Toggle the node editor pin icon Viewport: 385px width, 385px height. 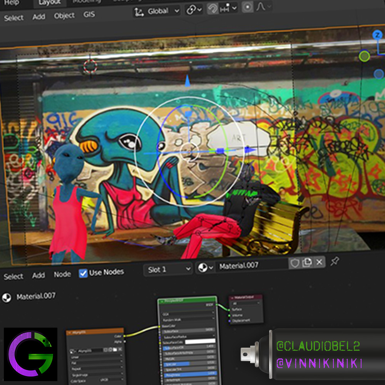click(x=335, y=261)
